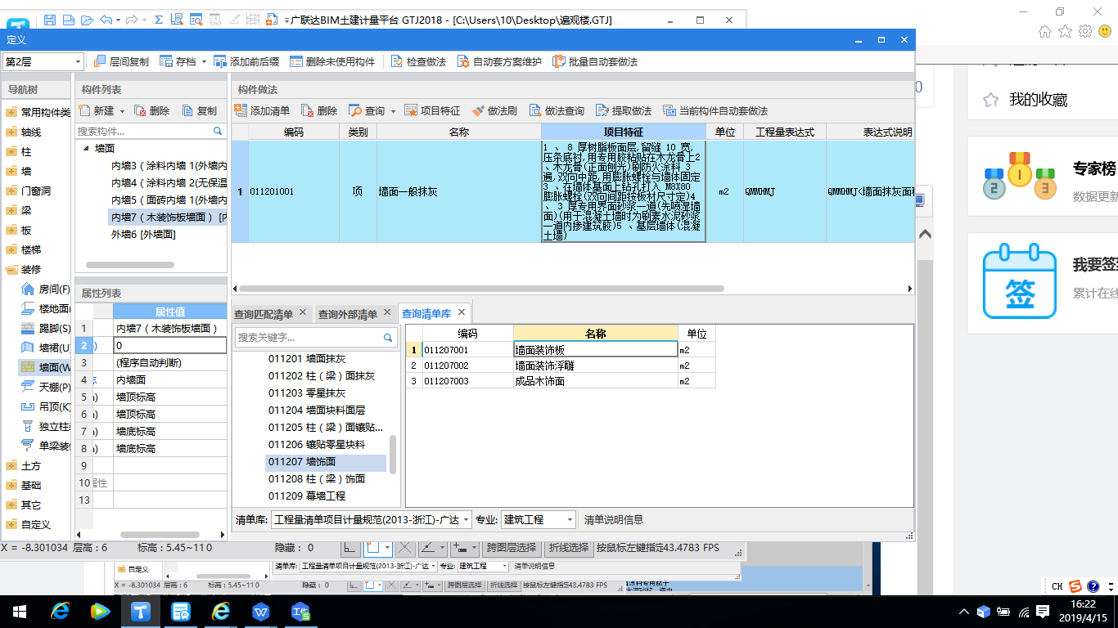Click 添加前后缀 toolbar button
Viewport: 1118px width, 628px height.
pos(246,61)
